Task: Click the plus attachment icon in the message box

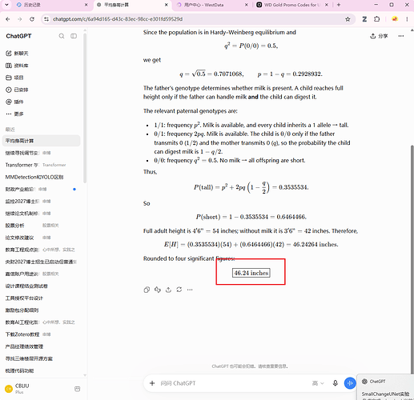Action: point(152,383)
